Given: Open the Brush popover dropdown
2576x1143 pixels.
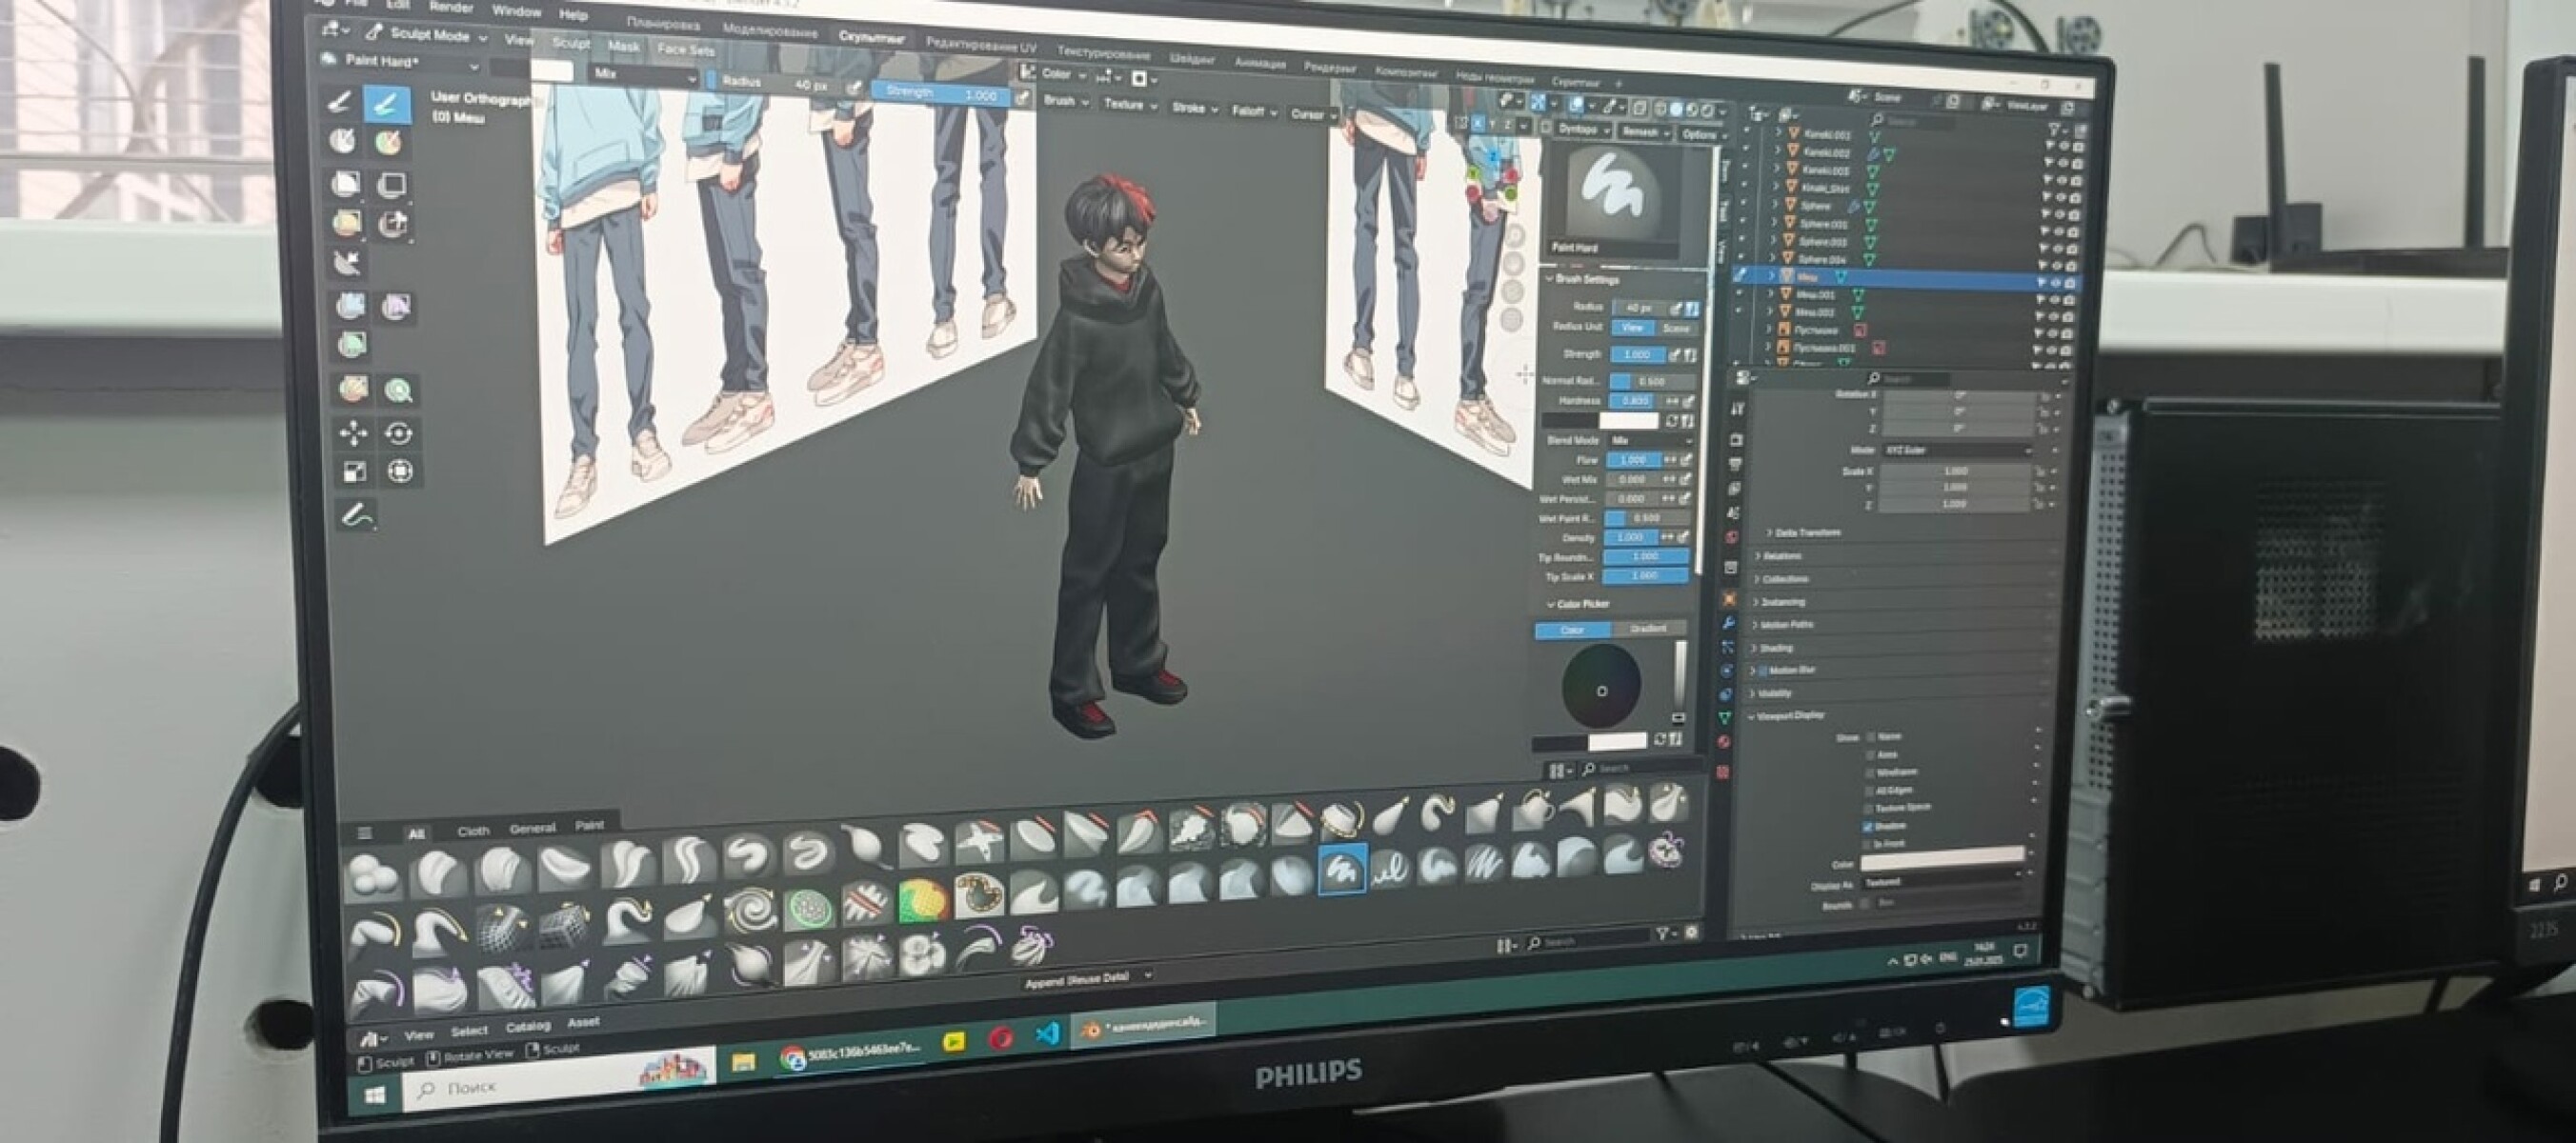Looking at the screenshot, I should (x=1064, y=101).
